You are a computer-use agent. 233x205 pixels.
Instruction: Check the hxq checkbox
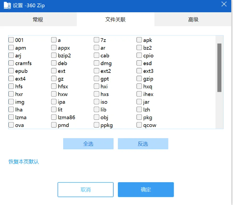[139, 86]
